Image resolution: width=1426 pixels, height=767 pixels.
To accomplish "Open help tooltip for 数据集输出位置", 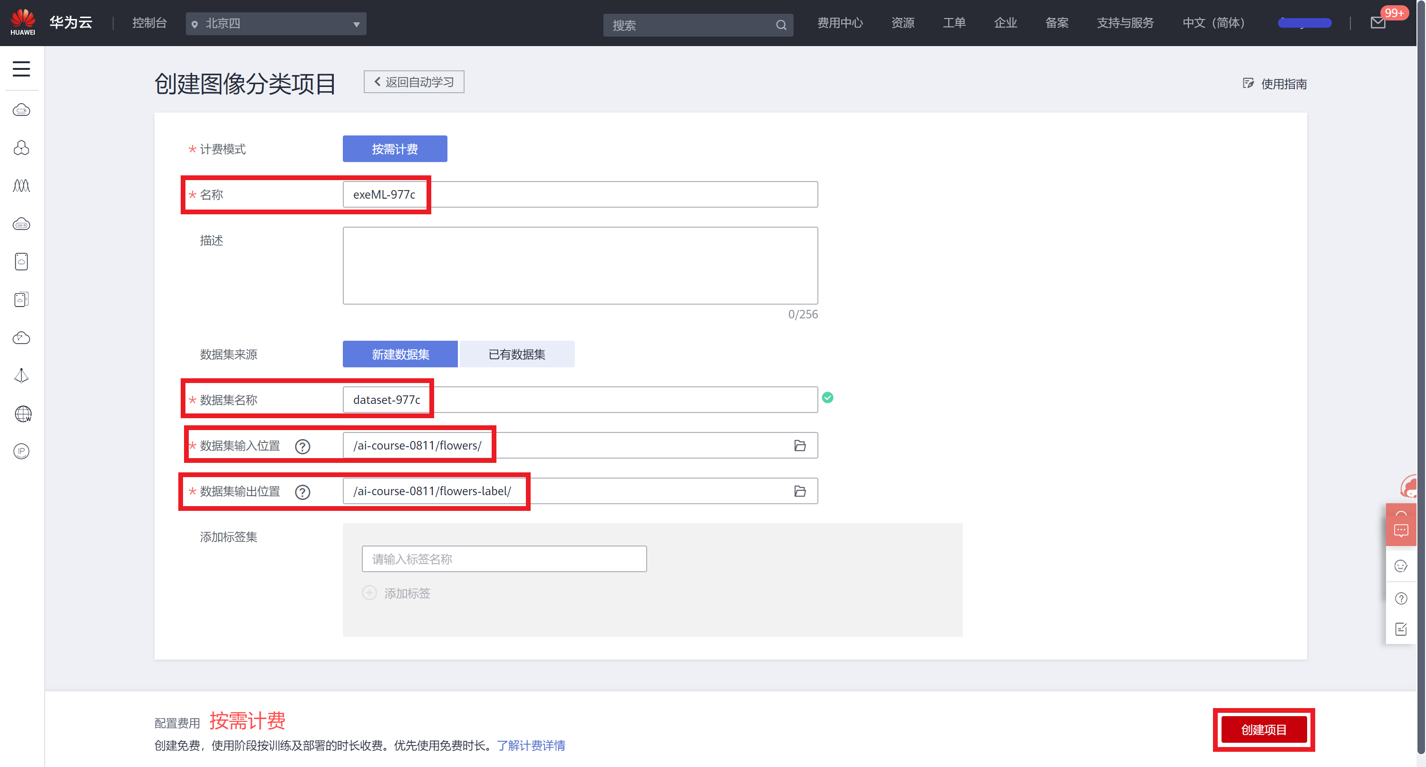I will coord(302,492).
